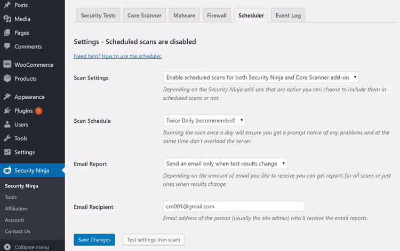Open the Users menu
Viewport: 400px width, 251px height.
coord(21,124)
